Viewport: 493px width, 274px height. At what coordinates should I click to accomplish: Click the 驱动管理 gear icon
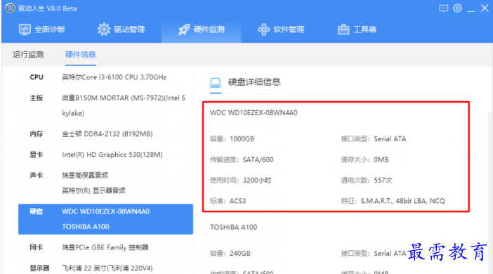click(x=104, y=30)
